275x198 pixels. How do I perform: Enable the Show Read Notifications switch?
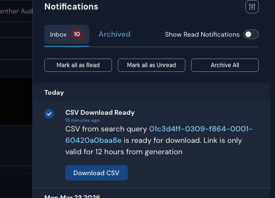tap(251, 34)
